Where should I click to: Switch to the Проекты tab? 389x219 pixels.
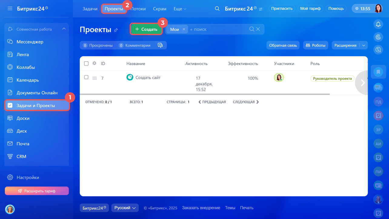(x=114, y=9)
